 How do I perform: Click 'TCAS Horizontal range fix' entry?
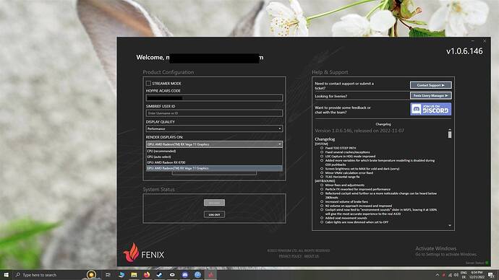point(342,177)
